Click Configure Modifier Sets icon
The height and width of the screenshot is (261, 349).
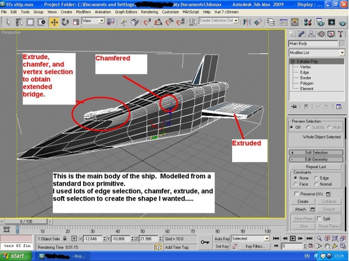339,107
